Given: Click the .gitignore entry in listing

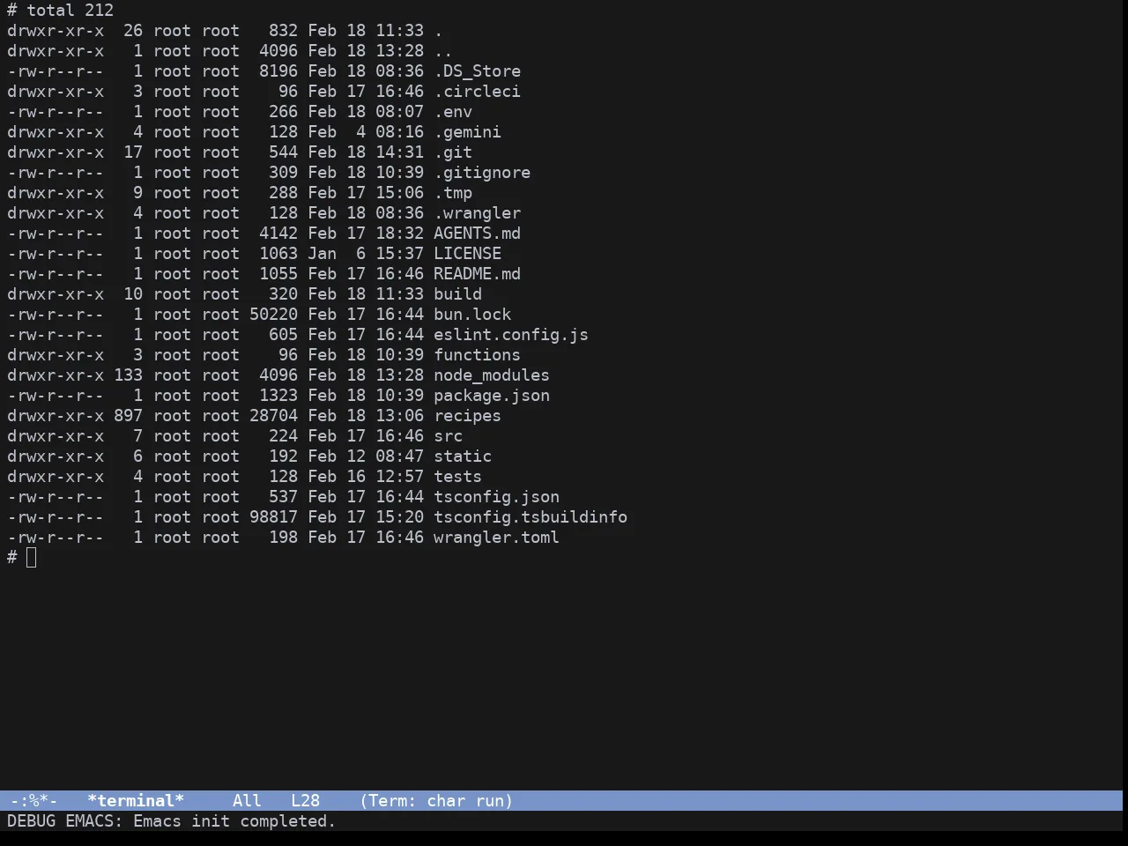Looking at the screenshot, I should [481, 173].
